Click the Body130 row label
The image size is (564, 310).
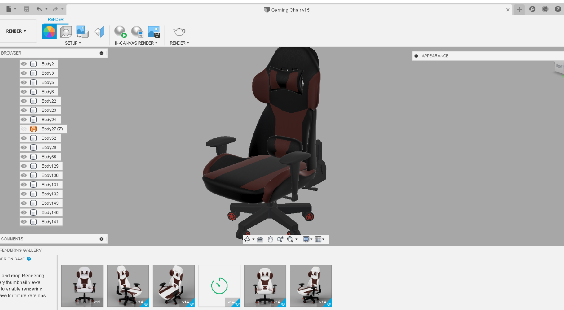pyautogui.click(x=50, y=175)
